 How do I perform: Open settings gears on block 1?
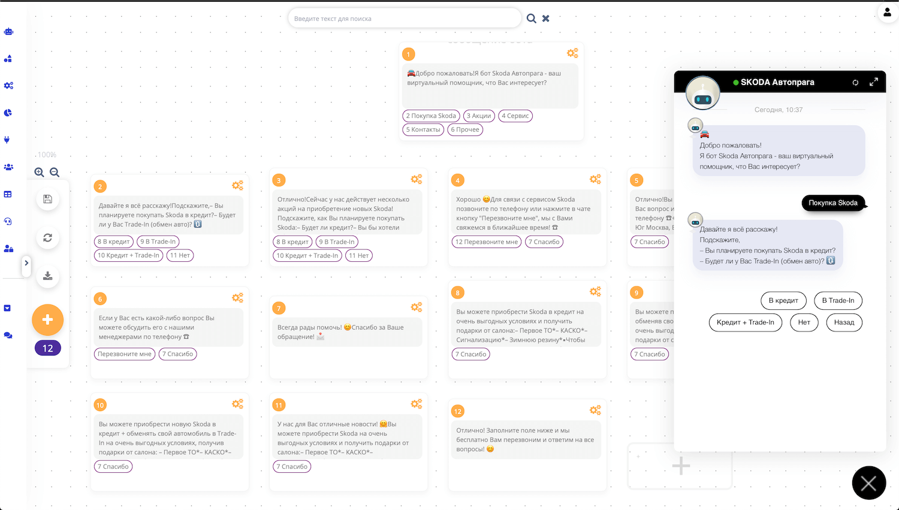click(572, 53)
